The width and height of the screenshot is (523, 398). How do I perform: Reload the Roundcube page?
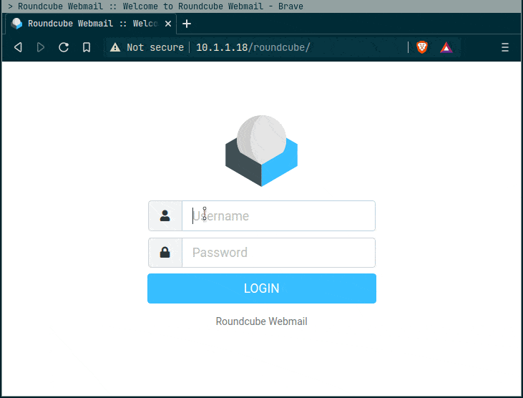[x=64, y=47]
